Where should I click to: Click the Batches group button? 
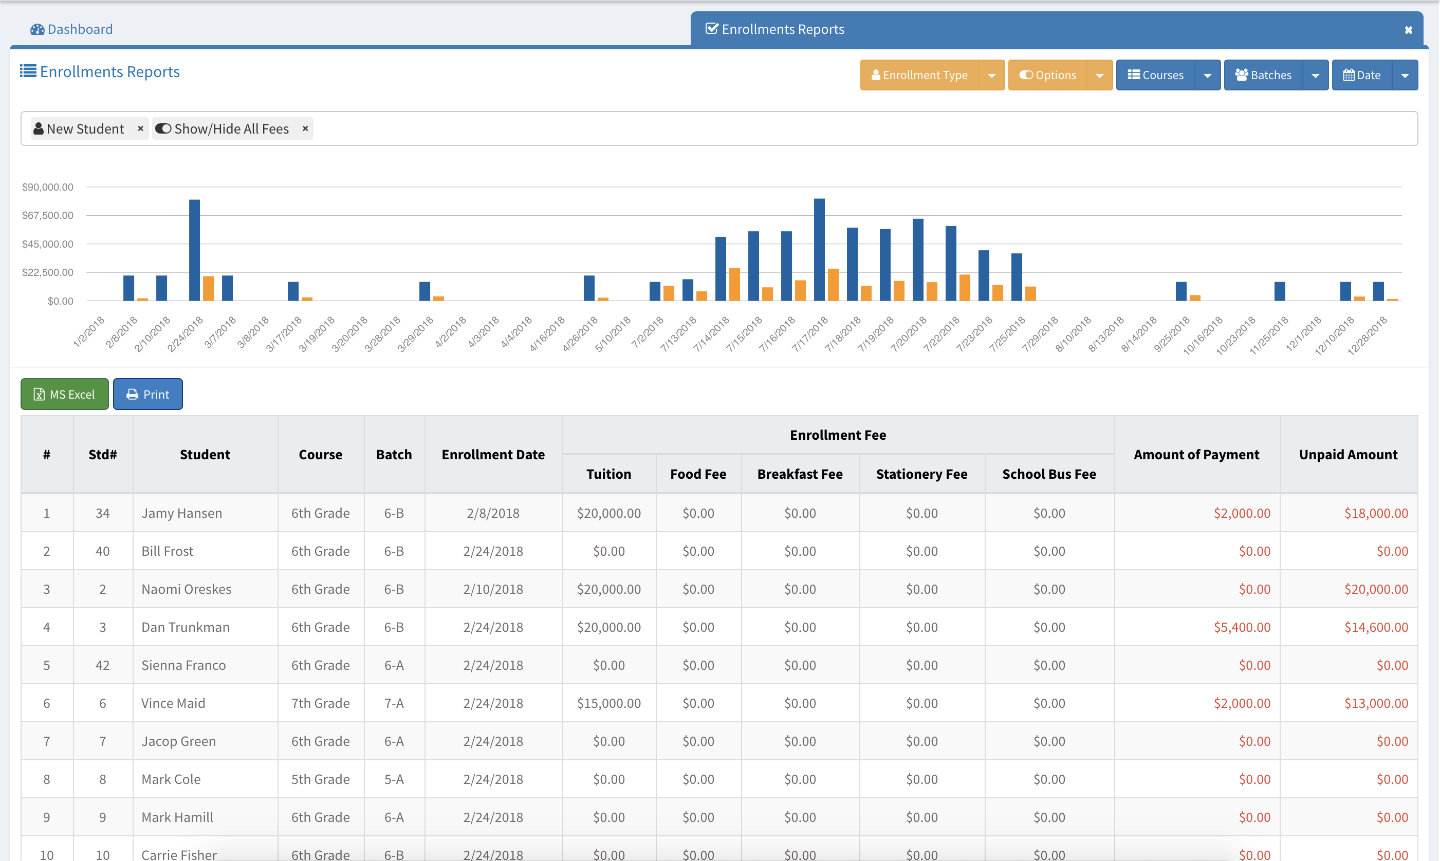click(x=1263, y=75)
